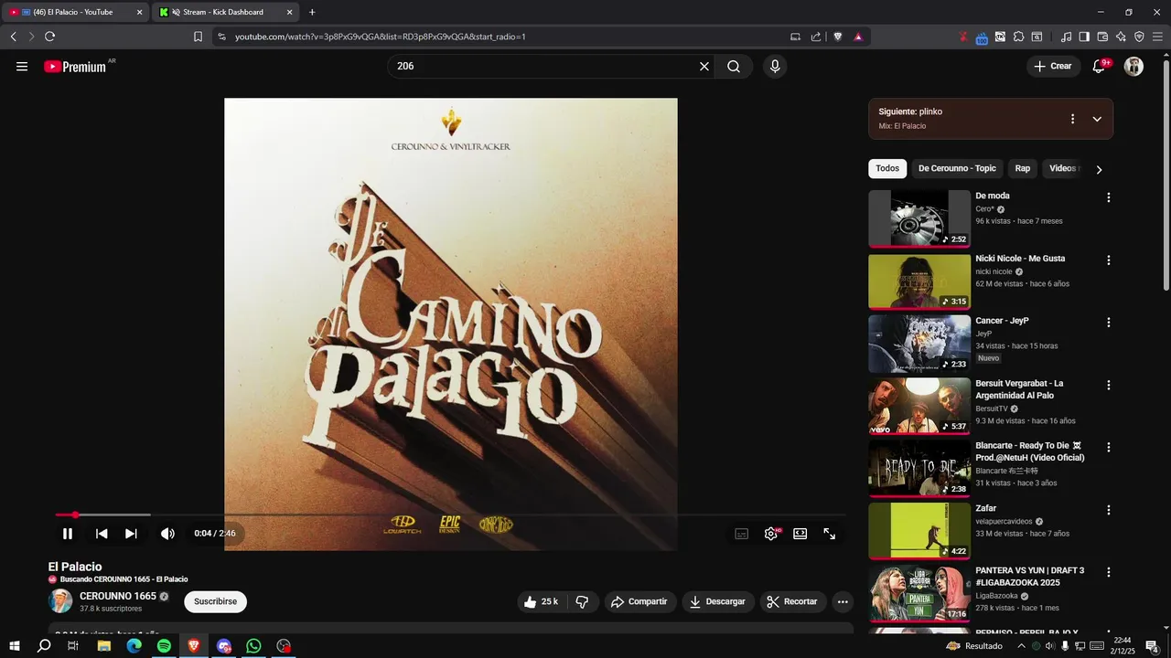The image size is (1171, 658).
Task: Open Brave Leo AI sparkle icon
Action: [1121, 37]
